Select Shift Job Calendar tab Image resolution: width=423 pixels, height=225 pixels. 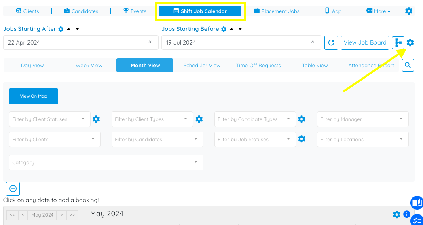[200, 11]
